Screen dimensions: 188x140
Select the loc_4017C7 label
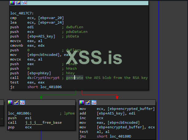(22, 13)
